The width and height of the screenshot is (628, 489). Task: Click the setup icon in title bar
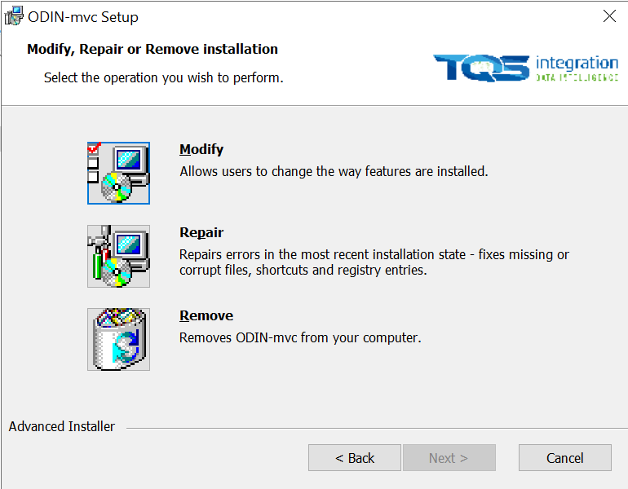[14, 16]
